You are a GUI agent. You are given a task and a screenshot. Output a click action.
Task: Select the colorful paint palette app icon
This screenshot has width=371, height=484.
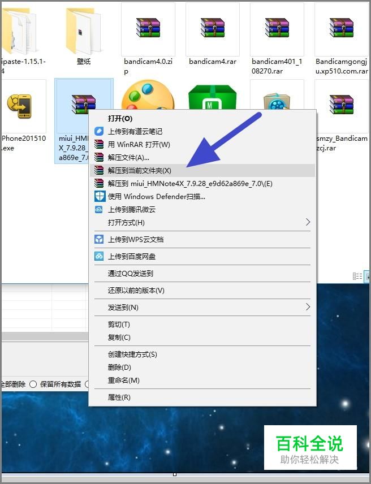click(x=148, y=94)
